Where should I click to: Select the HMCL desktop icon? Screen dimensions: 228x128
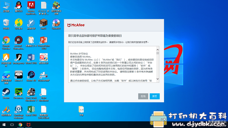(44, 24)
